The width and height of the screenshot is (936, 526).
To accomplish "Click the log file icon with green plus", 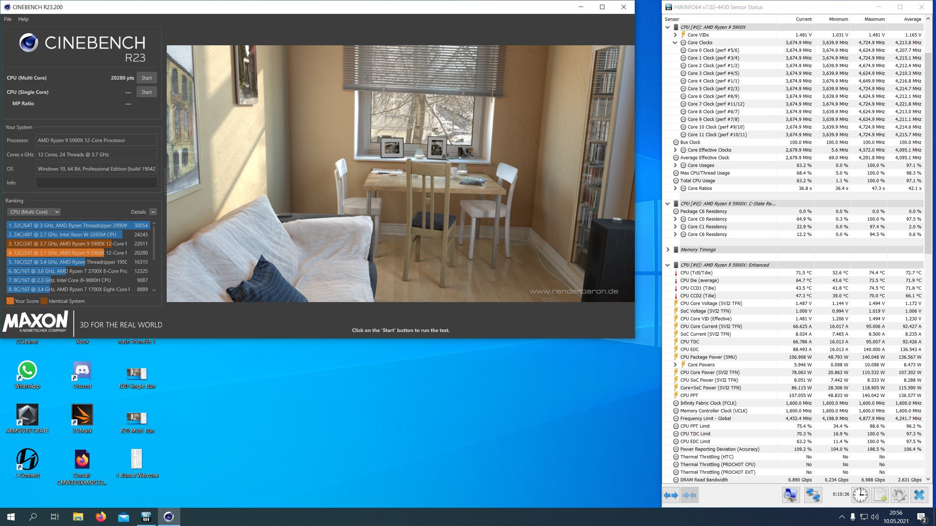I will [x=880, y=495].
